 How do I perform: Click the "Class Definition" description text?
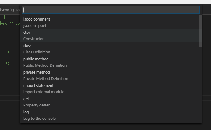(x=37, y=52)
